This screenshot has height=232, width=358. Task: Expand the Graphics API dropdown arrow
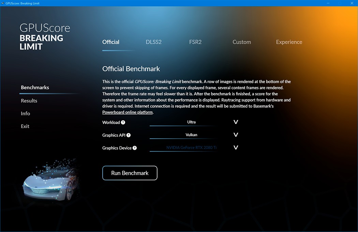click(x=236, y=135)
